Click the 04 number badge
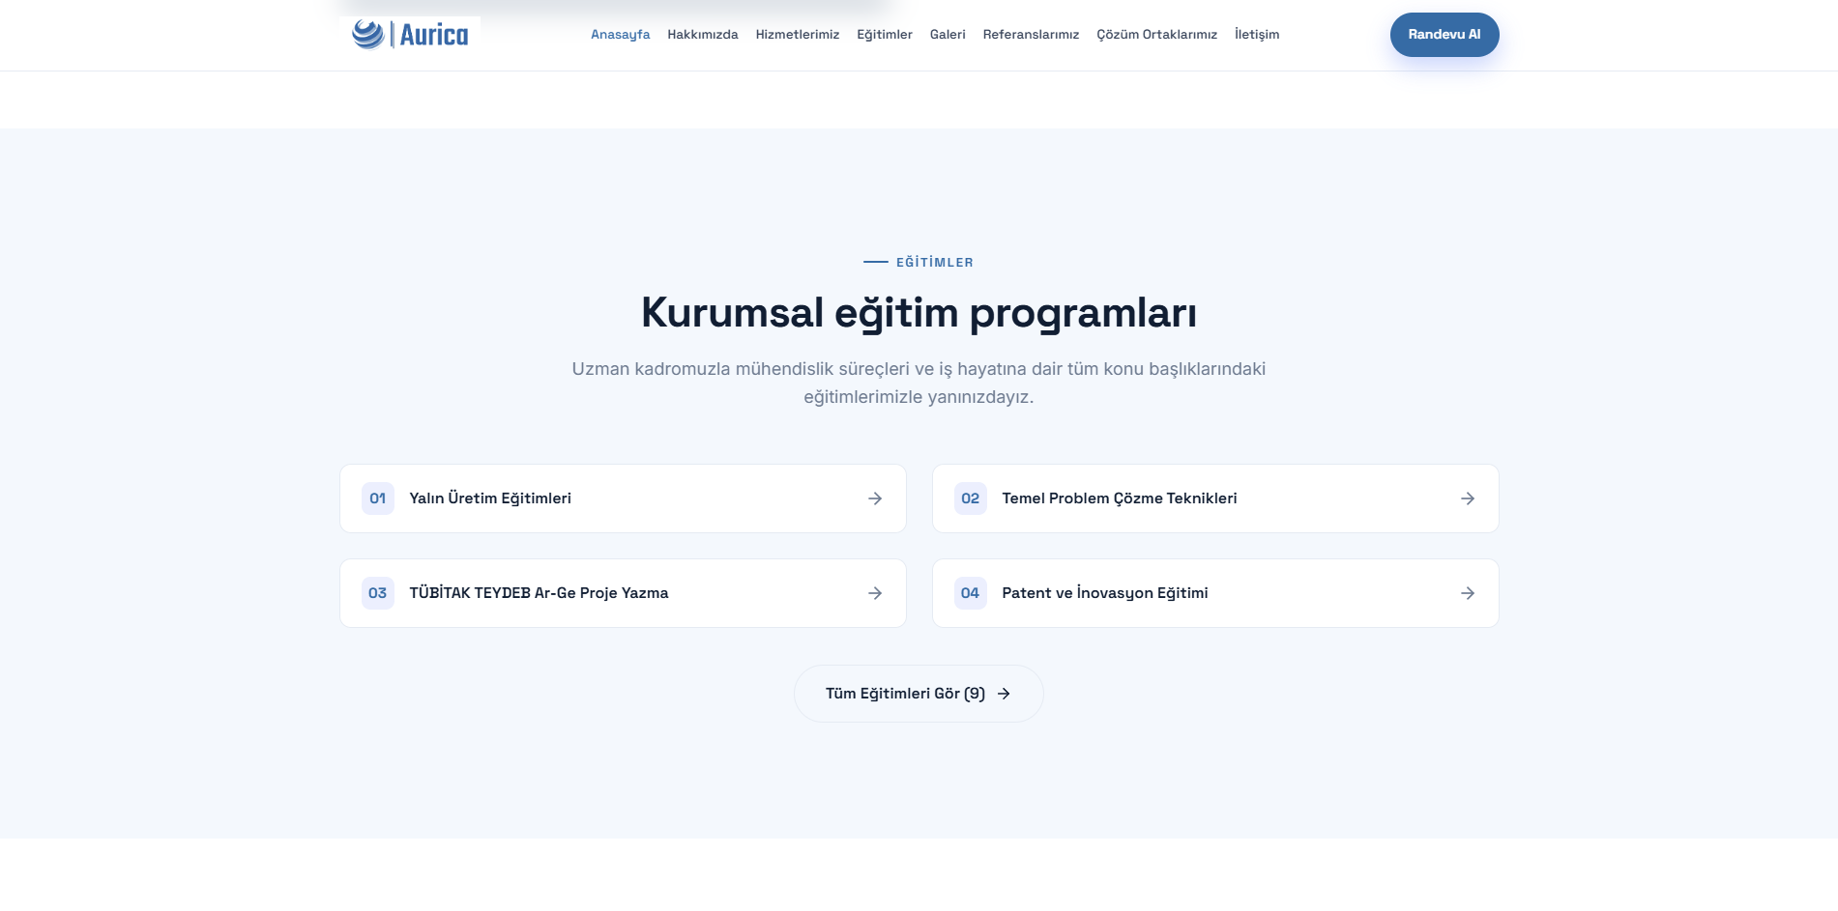The height and width of the screenshot is (911, 1838). click(970, 593)
